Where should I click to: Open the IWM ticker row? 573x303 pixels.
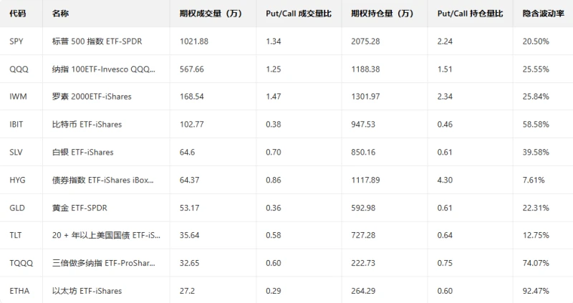tap(18, 96)
